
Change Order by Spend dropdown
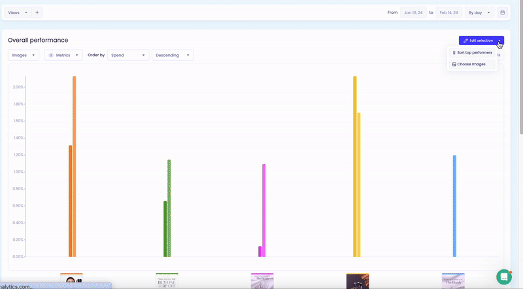tap(128, 55)
